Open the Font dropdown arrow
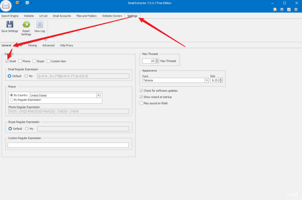Screen dimensions: 302x200 207,80
